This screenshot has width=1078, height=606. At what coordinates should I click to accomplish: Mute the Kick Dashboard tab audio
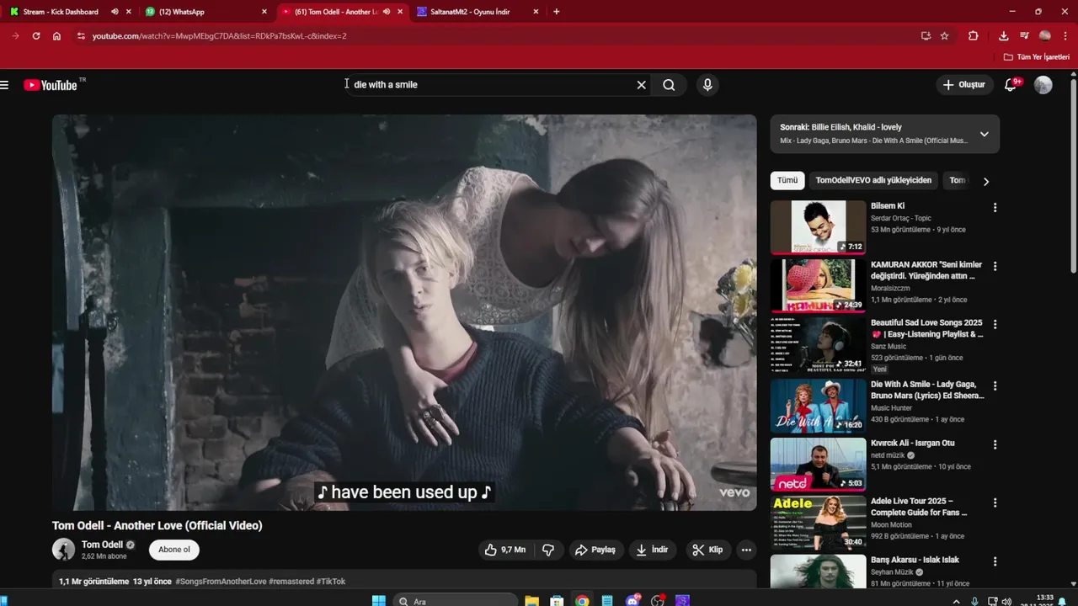click(x=115, y=12)
